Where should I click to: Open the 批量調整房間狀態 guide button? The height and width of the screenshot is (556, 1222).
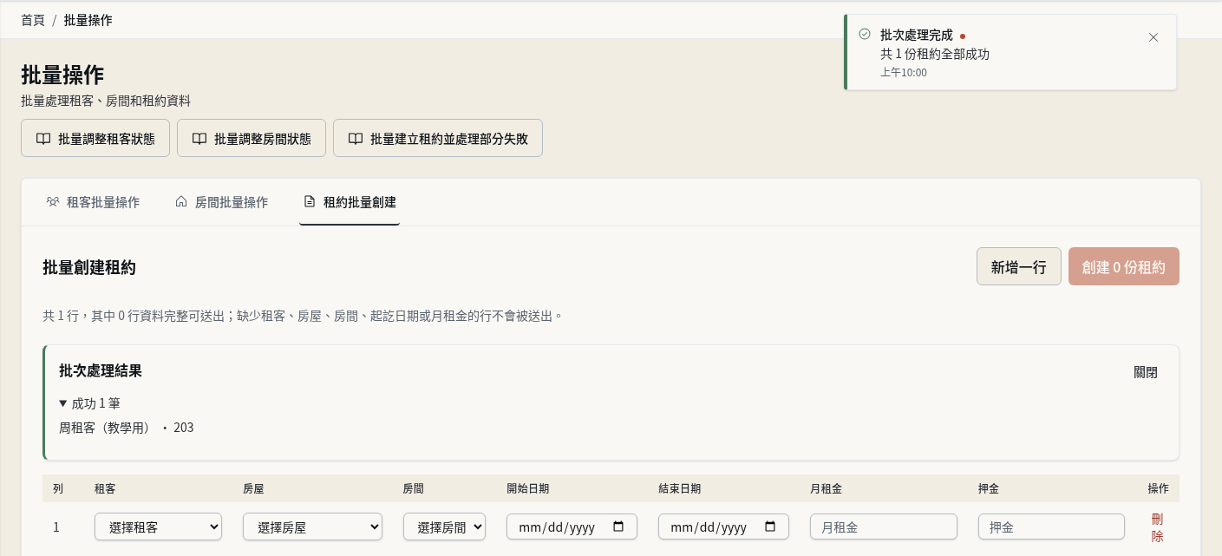tap(252, 138)
